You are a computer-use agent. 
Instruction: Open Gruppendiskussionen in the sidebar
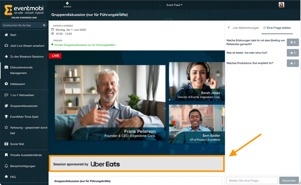24,106
